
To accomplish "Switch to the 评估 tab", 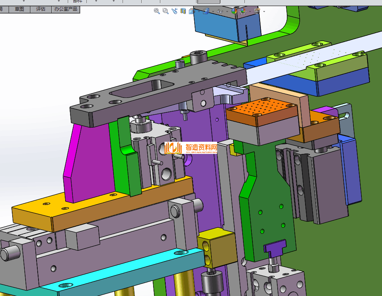I will [40, 9].
